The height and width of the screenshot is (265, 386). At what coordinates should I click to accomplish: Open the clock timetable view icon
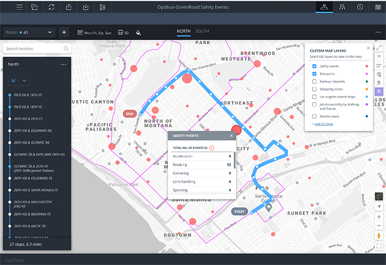(360, 7)
